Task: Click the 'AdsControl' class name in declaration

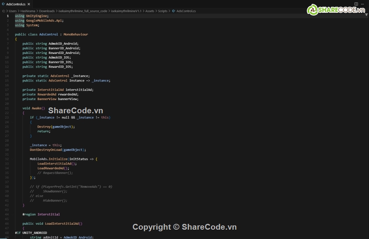Action: pos(49,34)
